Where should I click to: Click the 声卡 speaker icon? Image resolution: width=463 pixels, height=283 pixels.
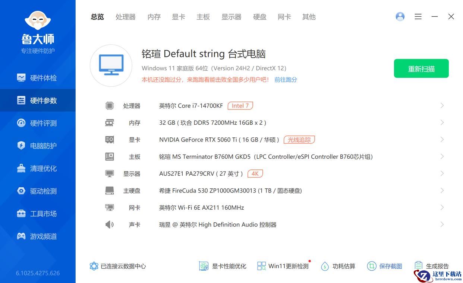109,225
